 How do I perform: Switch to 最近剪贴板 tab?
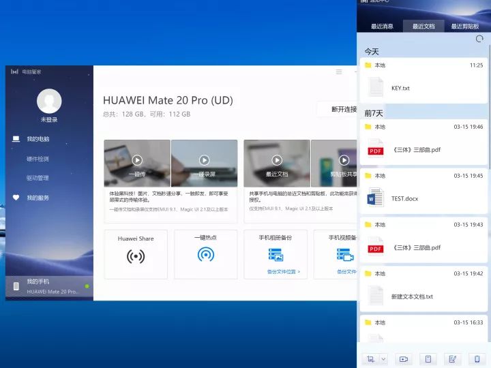point(465,27)
